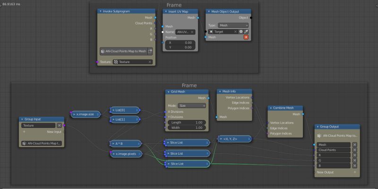
Task: Select the List[1] node
Action: click(x=125, y=119)
